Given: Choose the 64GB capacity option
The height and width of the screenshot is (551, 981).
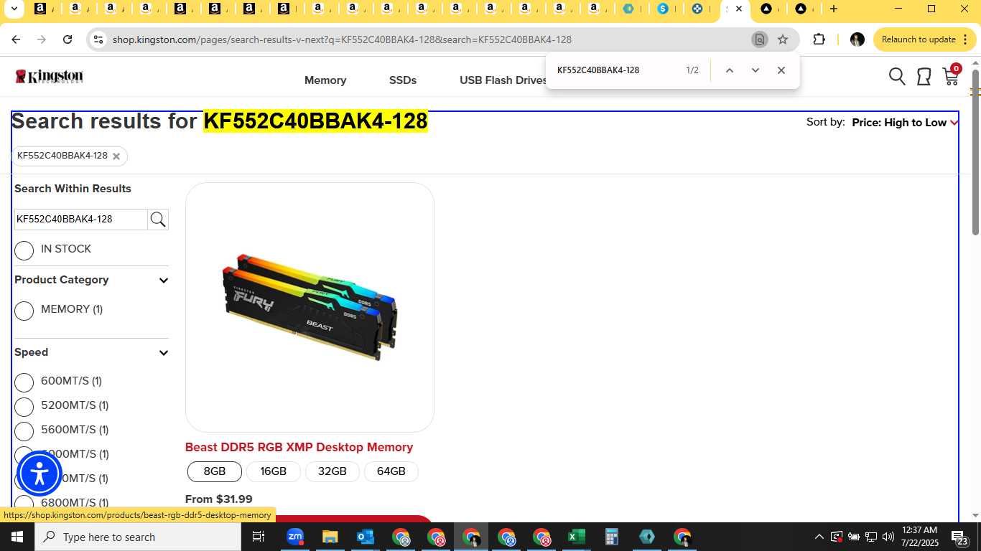Looking at the screenshot, I should [391, 471].
